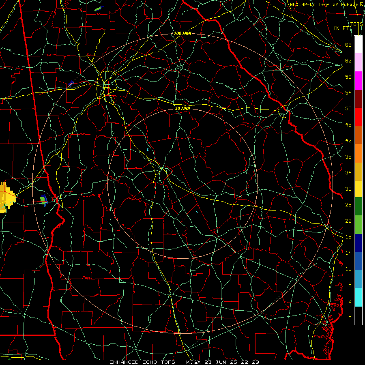Click the legend value "54"
The width and height of the screenshot is (365, 365).
point(348,92)
